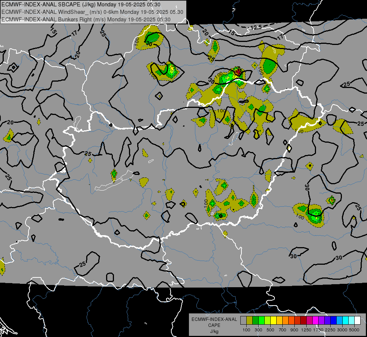This screenshot has height=337, width=367.
Task: Select the dark red legend swatch
Action: pyautogui.click(x=304, y=321)
